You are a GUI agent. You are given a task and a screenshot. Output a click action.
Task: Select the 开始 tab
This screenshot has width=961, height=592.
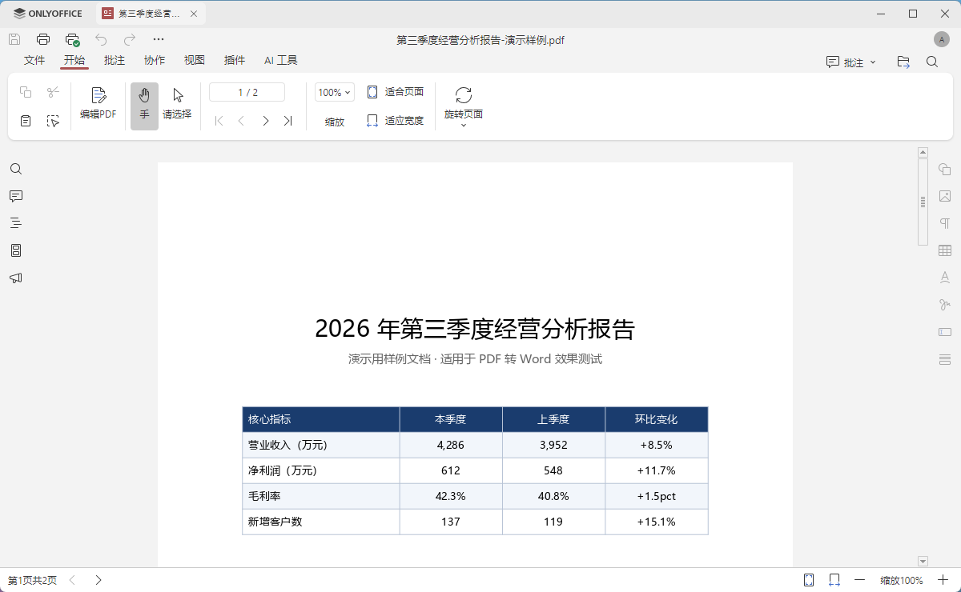tap(74, 61)
